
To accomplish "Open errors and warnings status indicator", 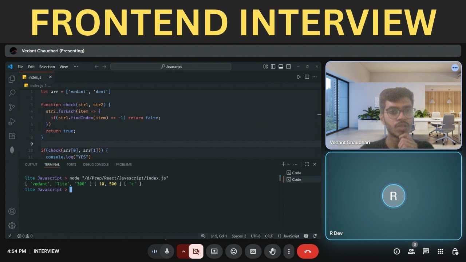I will [x=25, y=236].
